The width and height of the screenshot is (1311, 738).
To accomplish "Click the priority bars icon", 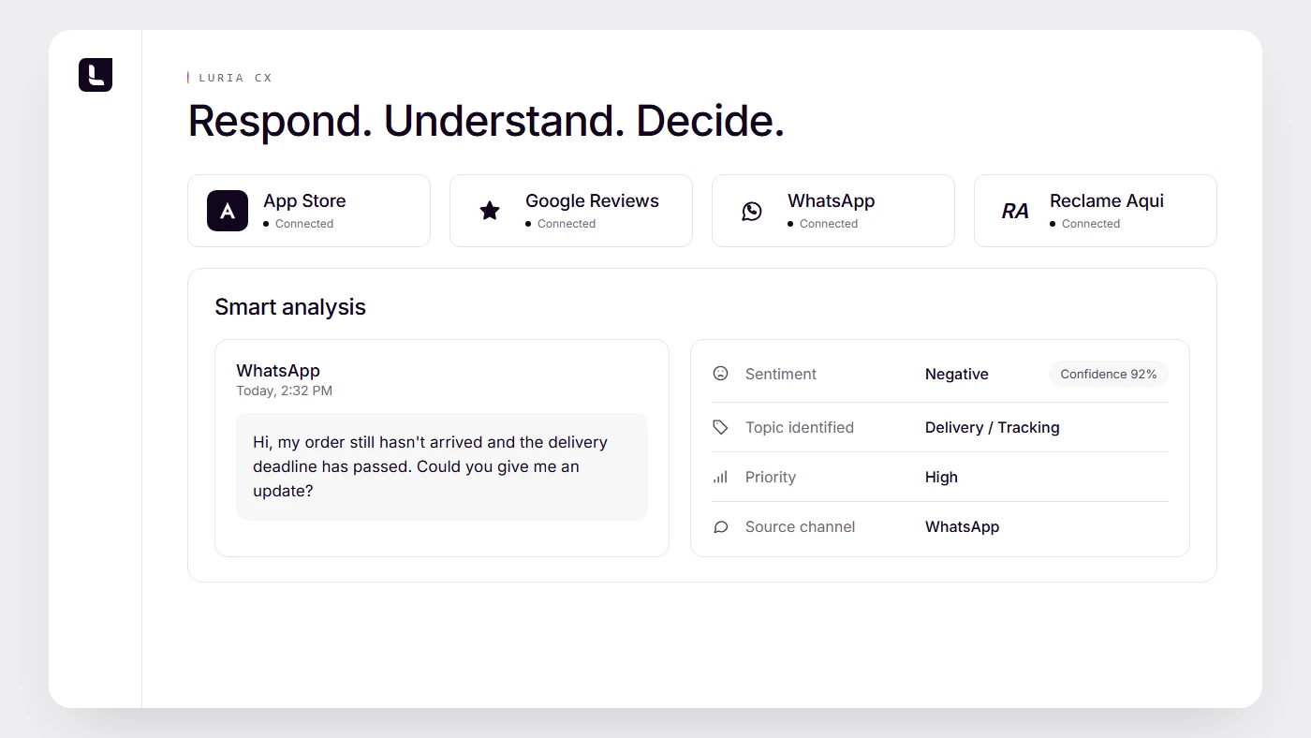I will (x=720, y=477).
